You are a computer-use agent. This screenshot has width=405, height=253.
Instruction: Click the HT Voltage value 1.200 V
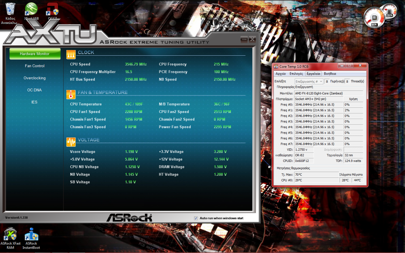pyautogui.click(x=220, y=175)
